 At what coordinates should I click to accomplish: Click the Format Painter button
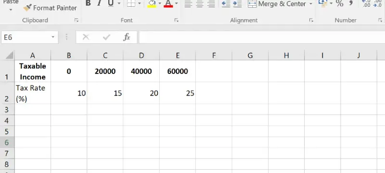[50, 8]
